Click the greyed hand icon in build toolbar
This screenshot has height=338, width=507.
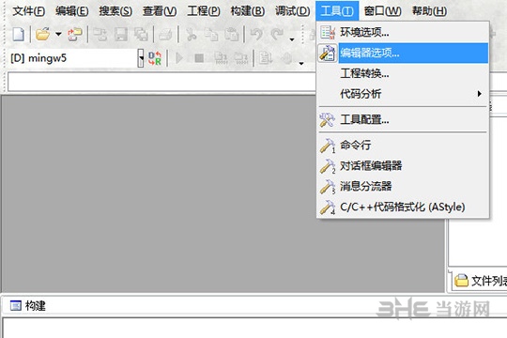tap(286, 58)
